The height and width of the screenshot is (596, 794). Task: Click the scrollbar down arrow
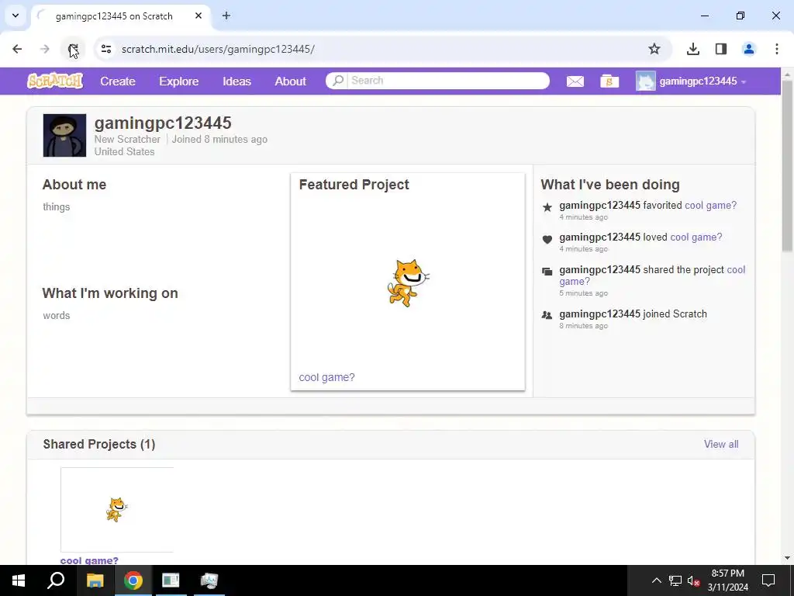[787, 559]
